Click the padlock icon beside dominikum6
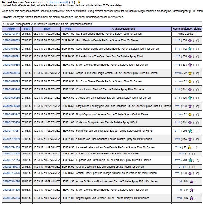 79,2
